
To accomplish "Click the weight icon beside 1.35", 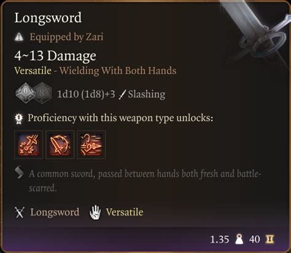I will 239,239.
